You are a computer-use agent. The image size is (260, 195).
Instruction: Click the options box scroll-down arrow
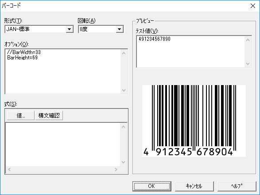click(124, 90)
